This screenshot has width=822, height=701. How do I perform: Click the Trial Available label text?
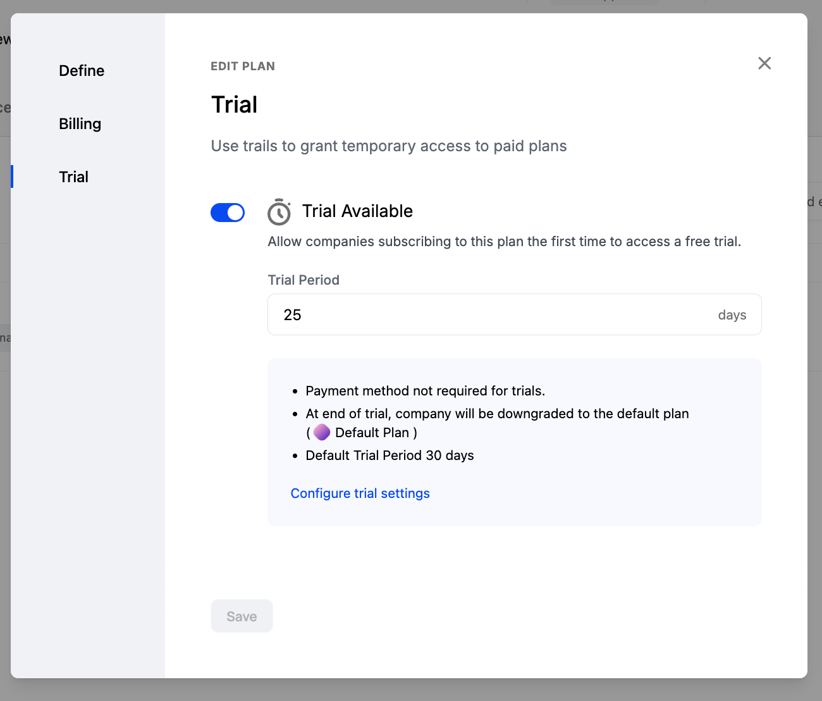pyautogui.click(x=357, y=211)
